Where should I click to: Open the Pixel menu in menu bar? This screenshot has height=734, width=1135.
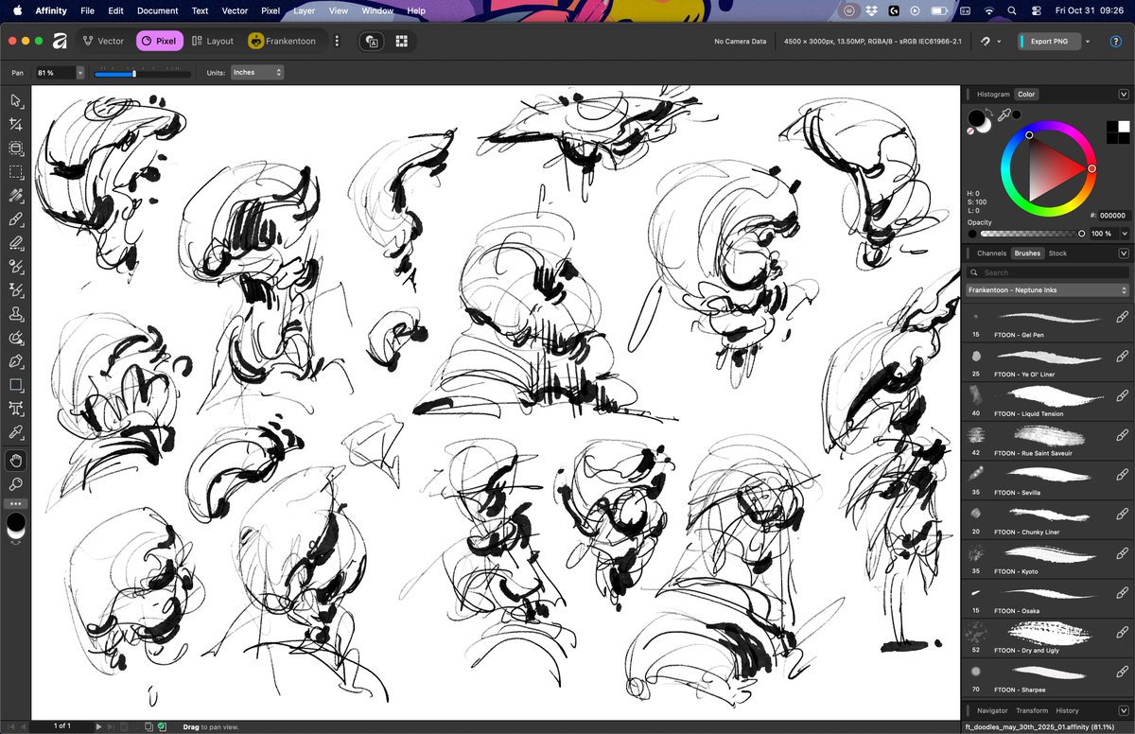point(271,10)
